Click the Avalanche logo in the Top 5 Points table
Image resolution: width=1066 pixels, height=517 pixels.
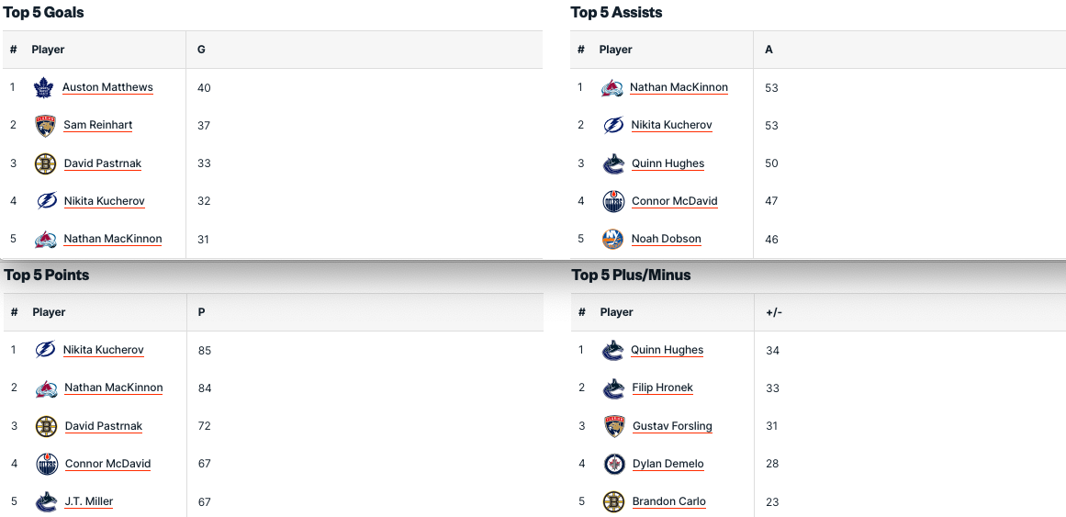[x=46, y=388]
